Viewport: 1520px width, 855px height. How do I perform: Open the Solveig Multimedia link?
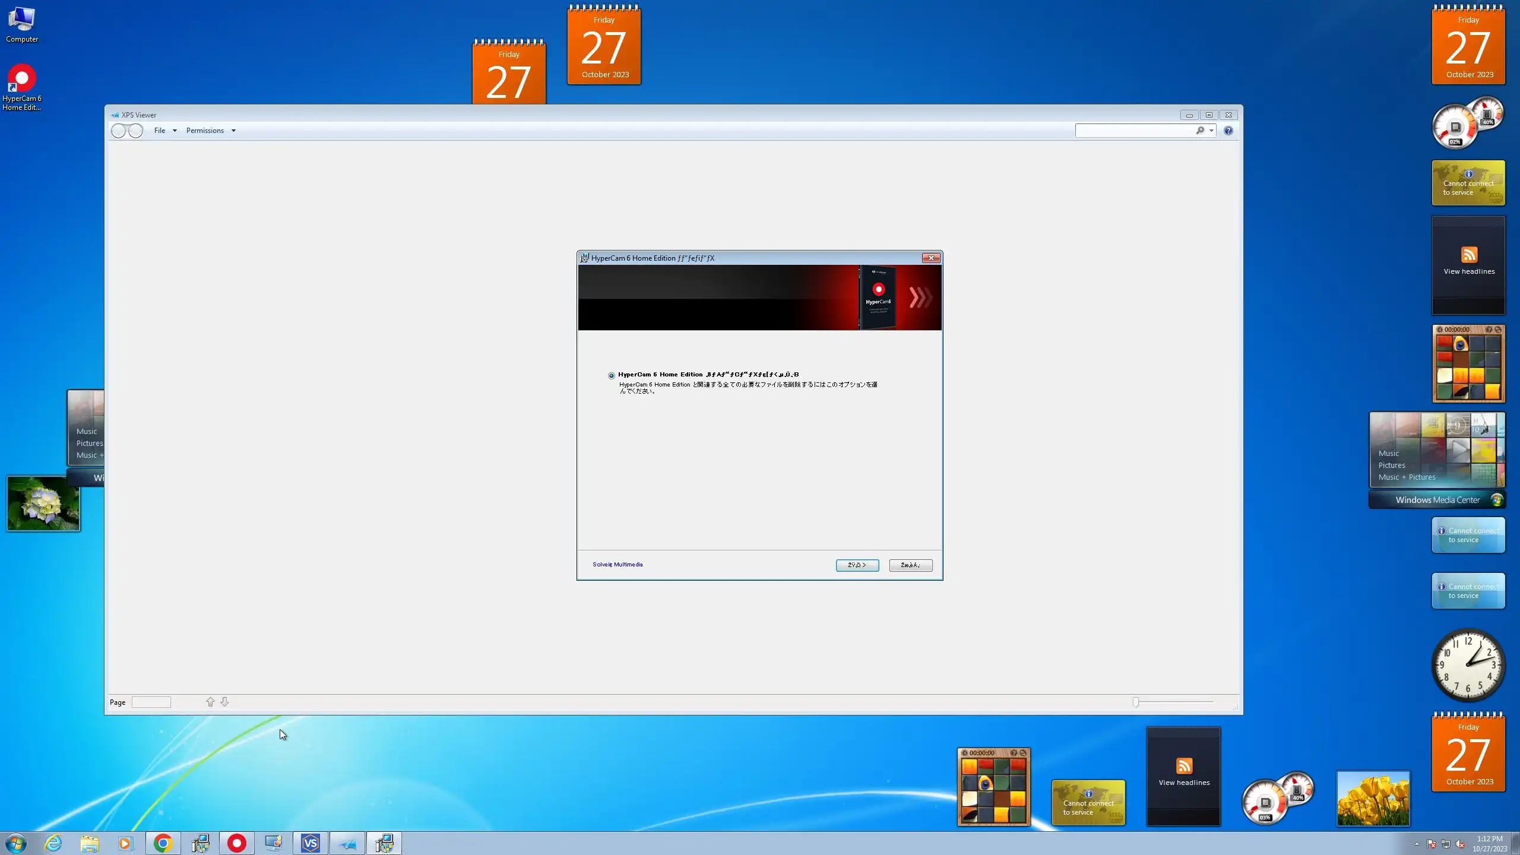pos(617,565)
